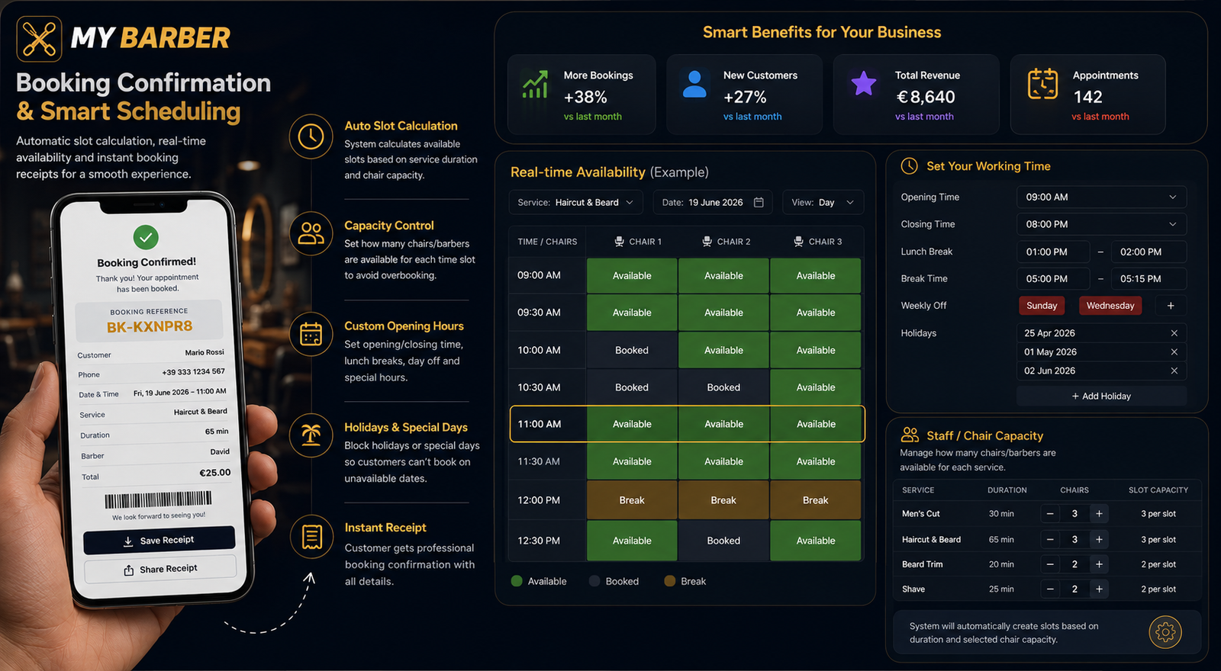The width and height of the screenshot is (1221, 671).
Task: Click the barcode on the booking receipt
Action: pos(158,500)
